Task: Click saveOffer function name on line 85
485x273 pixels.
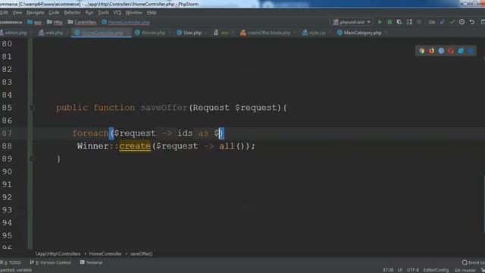Action: [x=164, y=108]
